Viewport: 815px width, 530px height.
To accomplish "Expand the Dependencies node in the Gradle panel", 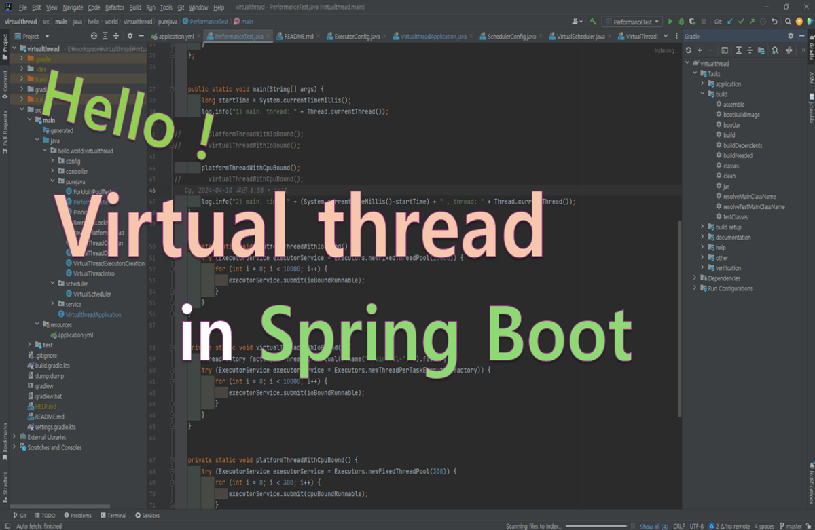I will point(694,278).
